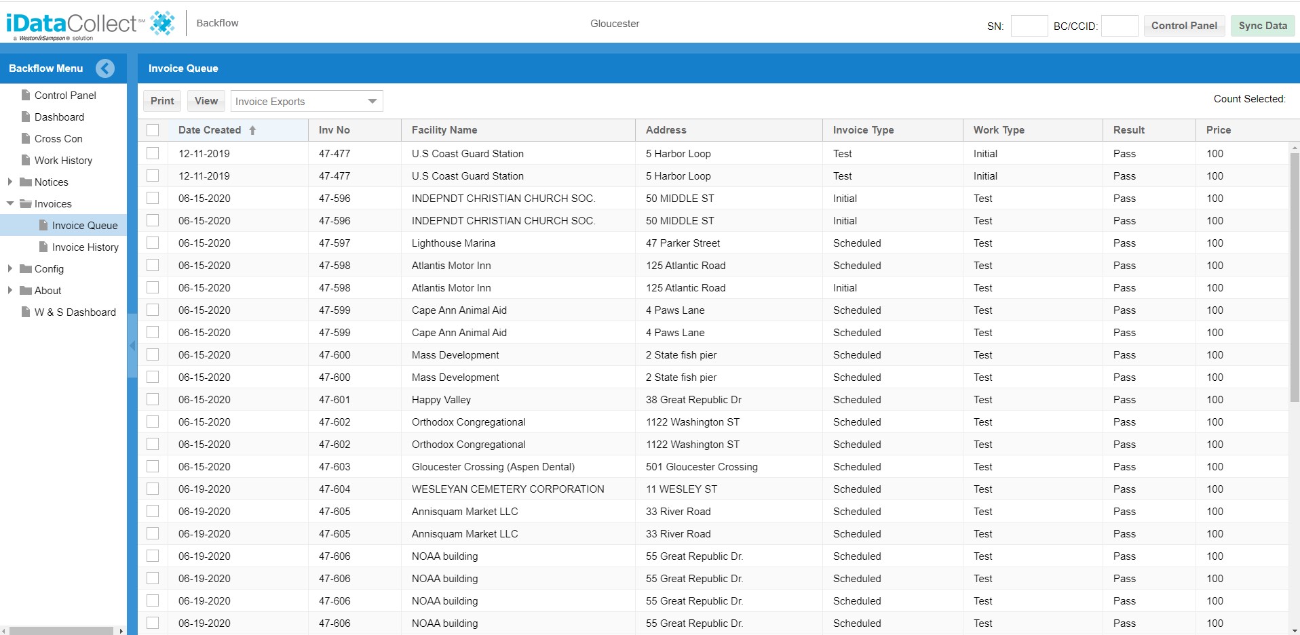Click the sidebar splitter collapse arrow
The image size is (1300, 635).
pos(132,346)
